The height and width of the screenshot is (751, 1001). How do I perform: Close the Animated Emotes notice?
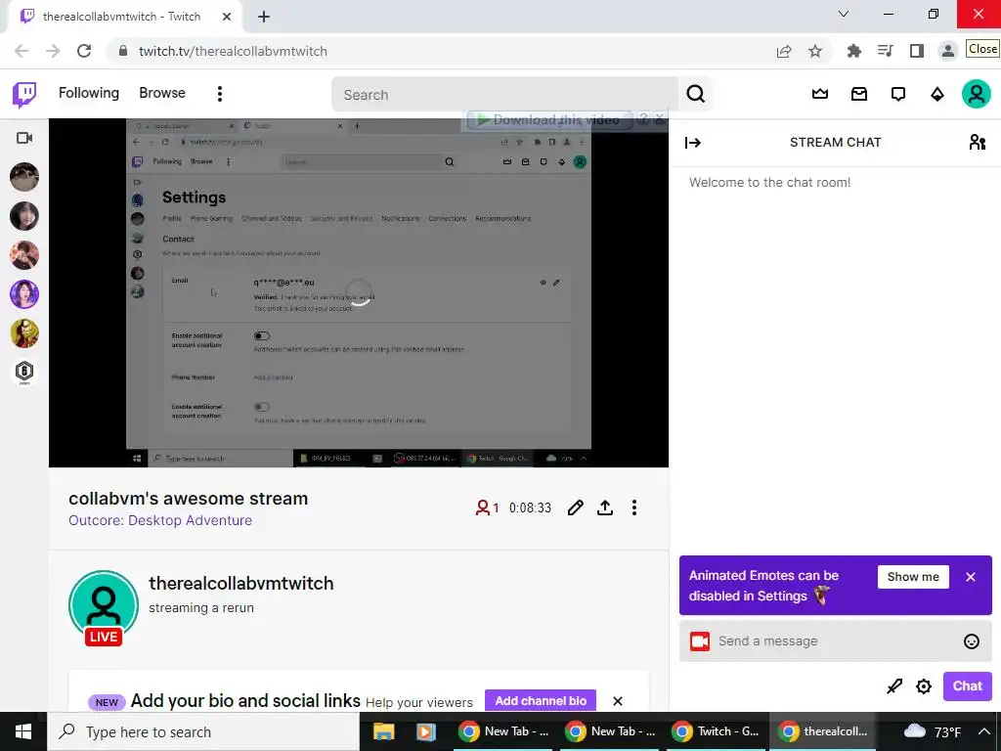(x=971, y=577)
